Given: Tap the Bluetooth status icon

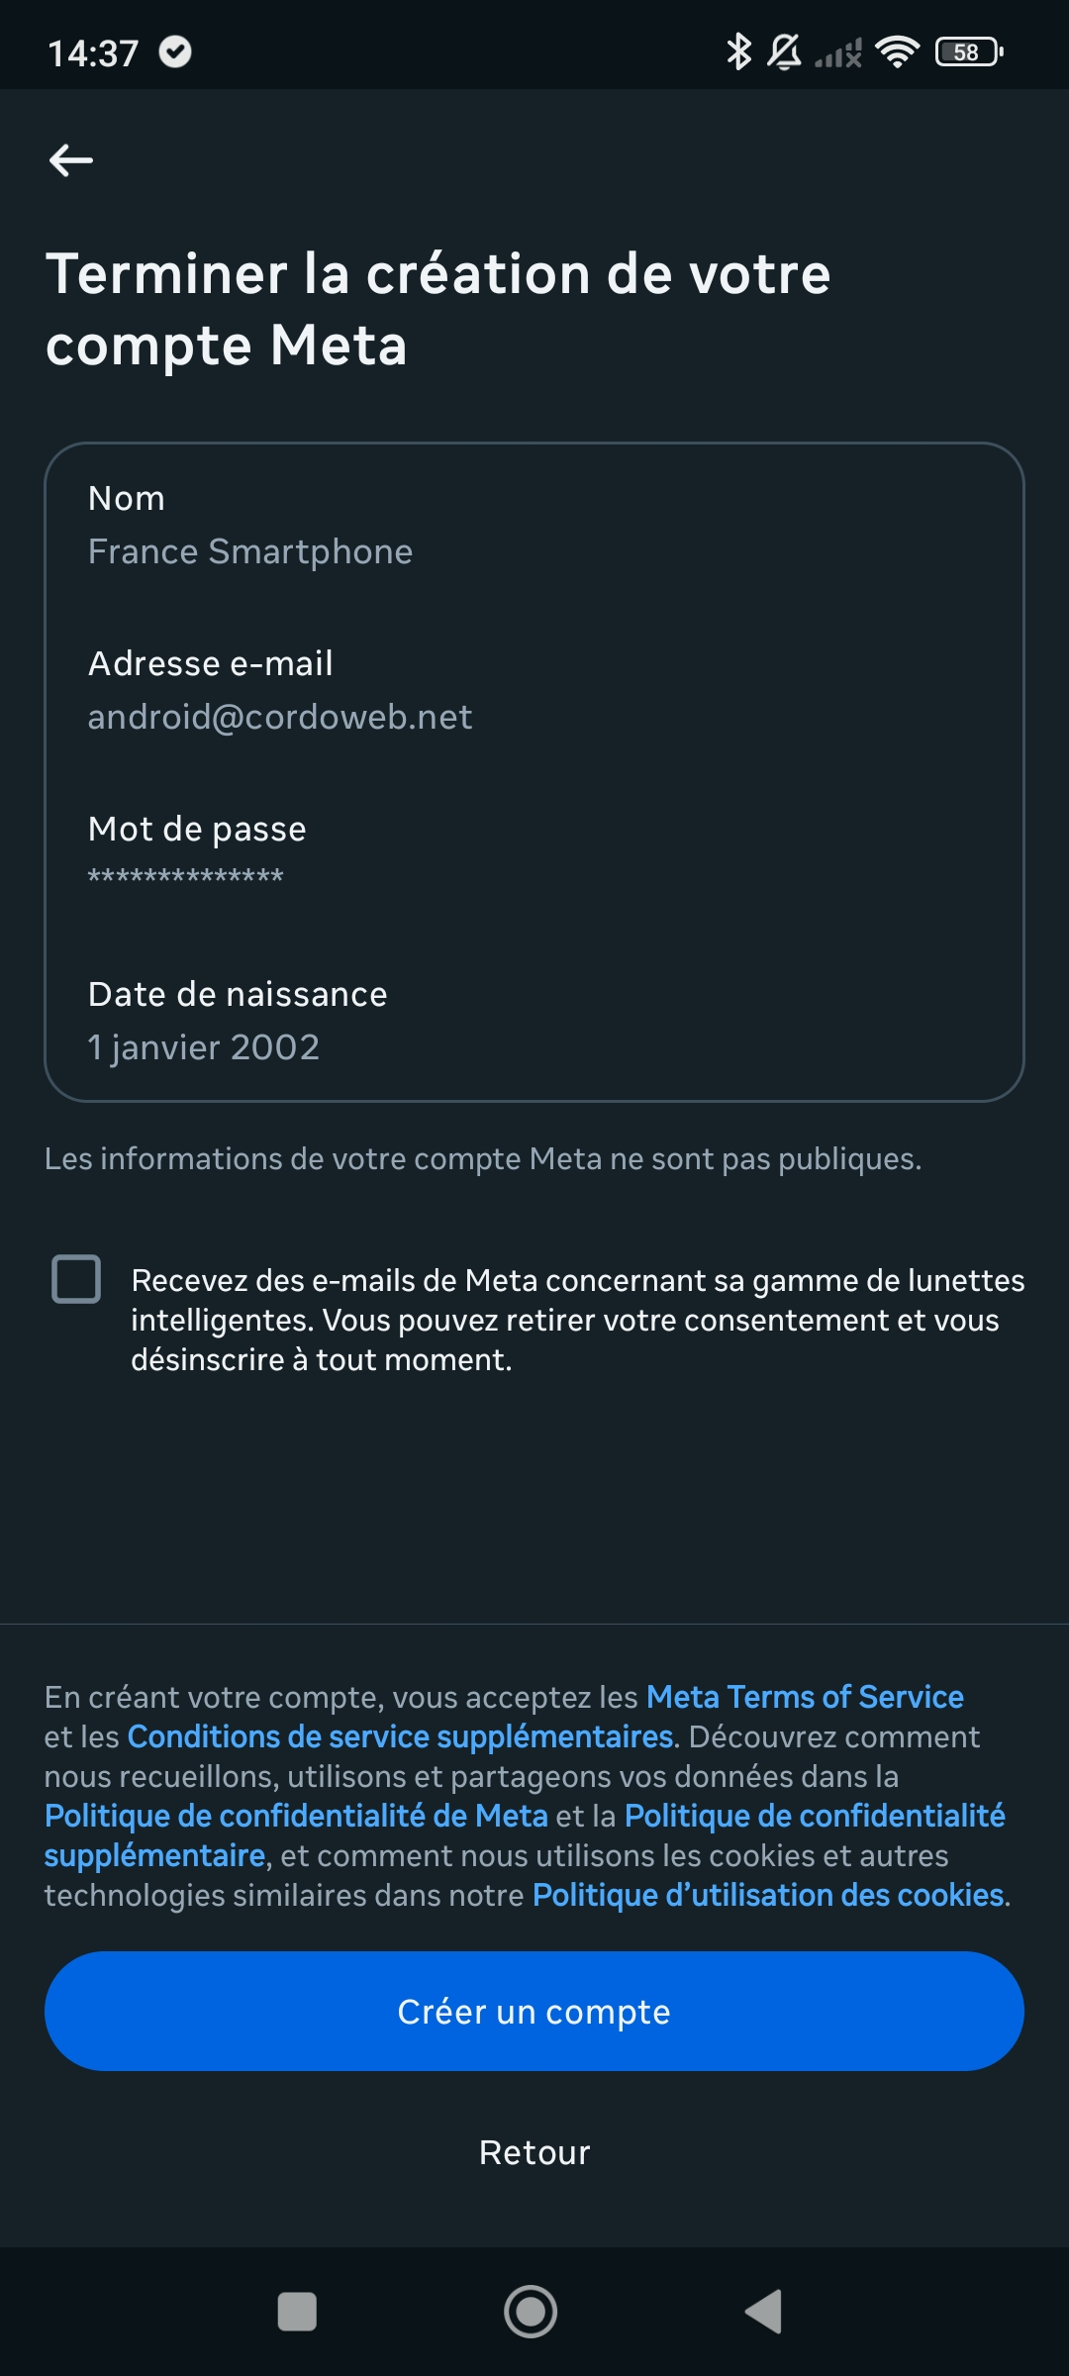Looking at the screenshot, I should [x=738, y=51].
